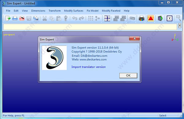Click the Import/add files toolbar icon

36,18
